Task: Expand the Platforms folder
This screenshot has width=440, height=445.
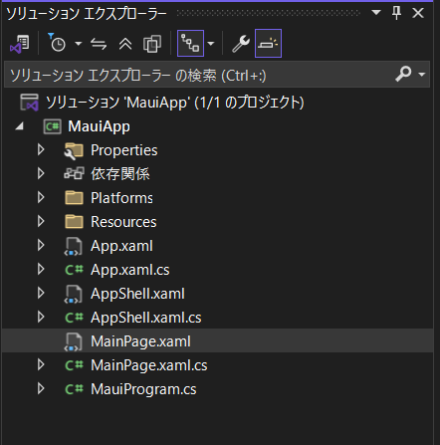Action: (41, 198)
